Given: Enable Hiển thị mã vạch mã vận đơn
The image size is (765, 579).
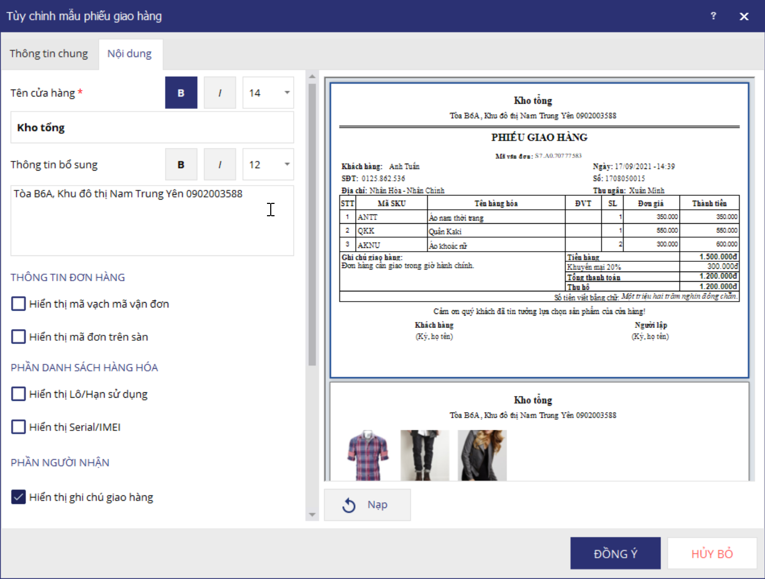Looking at the screenshot, I should pyautogui.click(x=19, y=304).
